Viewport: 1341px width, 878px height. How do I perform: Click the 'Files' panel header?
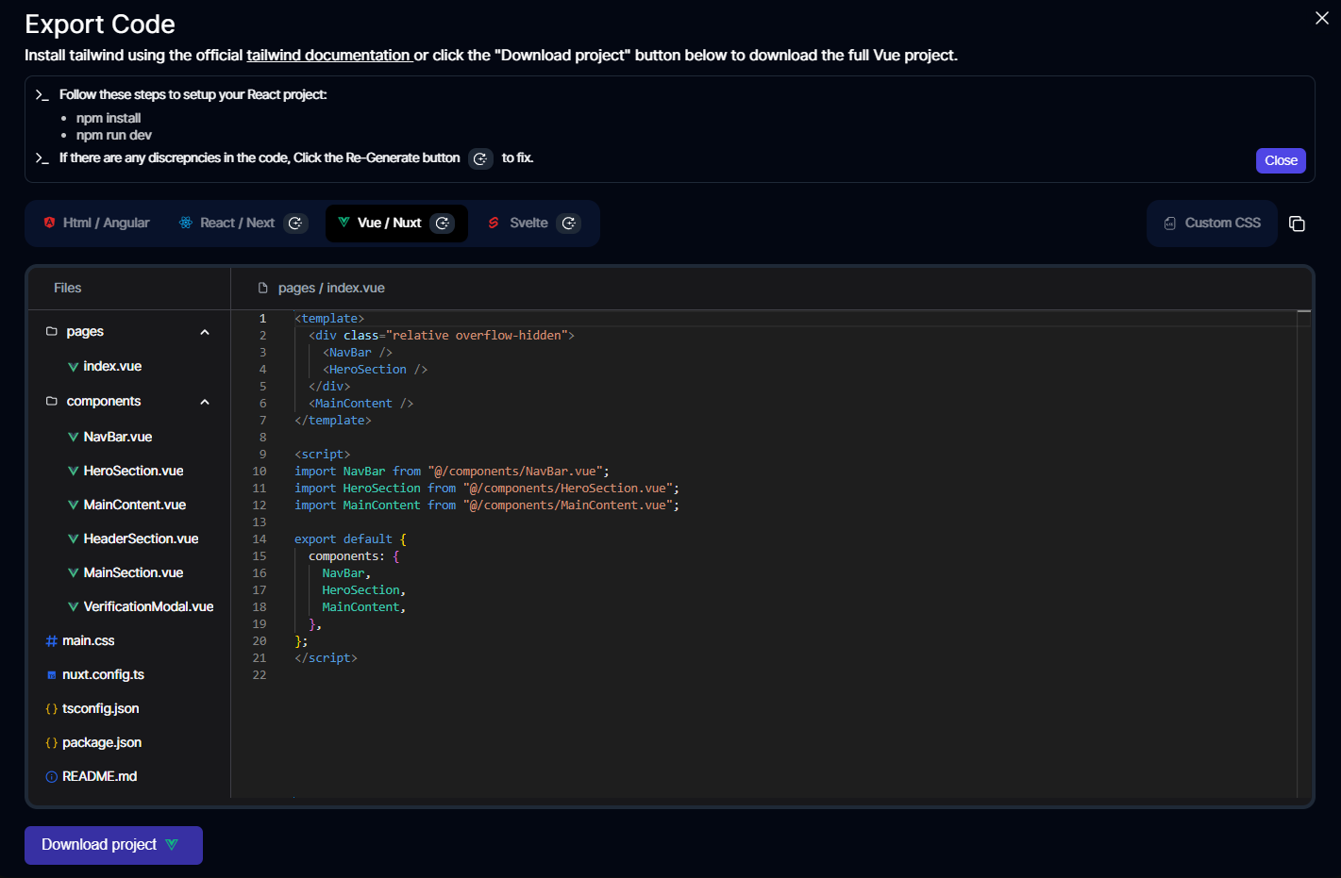pos(68,288)
